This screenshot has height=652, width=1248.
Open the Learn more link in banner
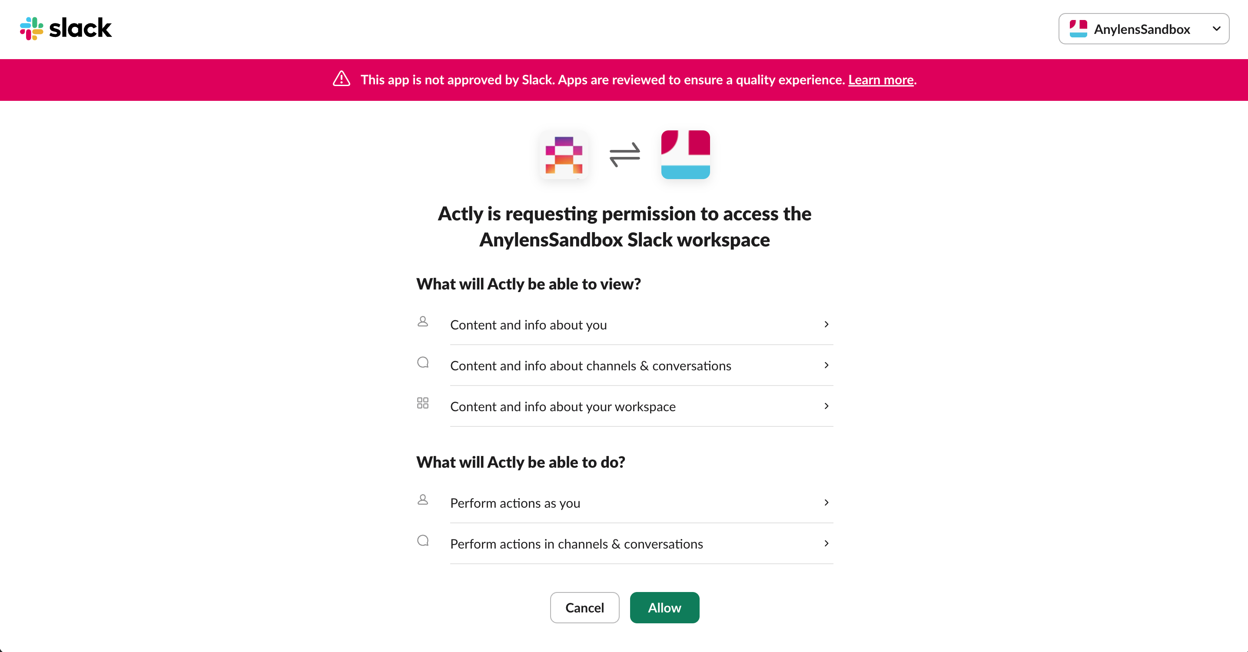(881, 80)
